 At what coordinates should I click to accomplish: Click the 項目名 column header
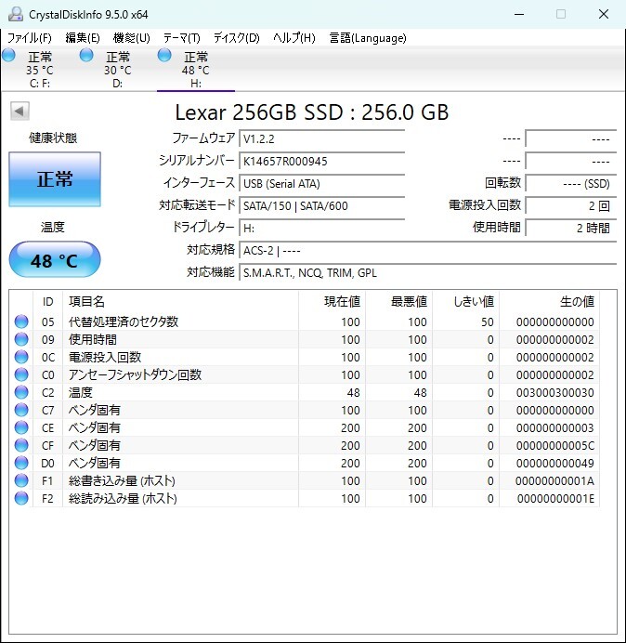180,301
